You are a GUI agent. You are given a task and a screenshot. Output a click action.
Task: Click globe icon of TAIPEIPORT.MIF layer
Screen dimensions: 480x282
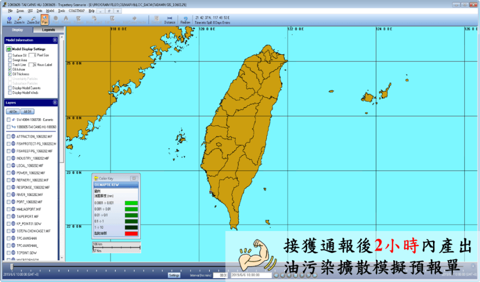[13, 216]
